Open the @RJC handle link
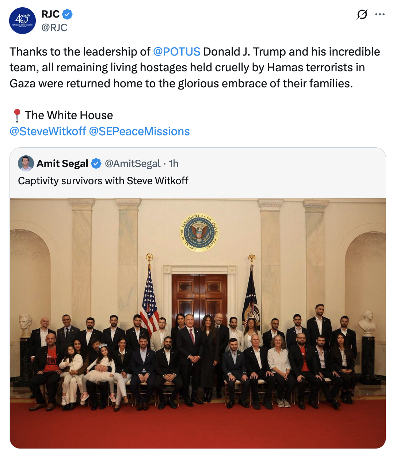The height and width of the screenshot is (454, 396). (x=54, y=27)
